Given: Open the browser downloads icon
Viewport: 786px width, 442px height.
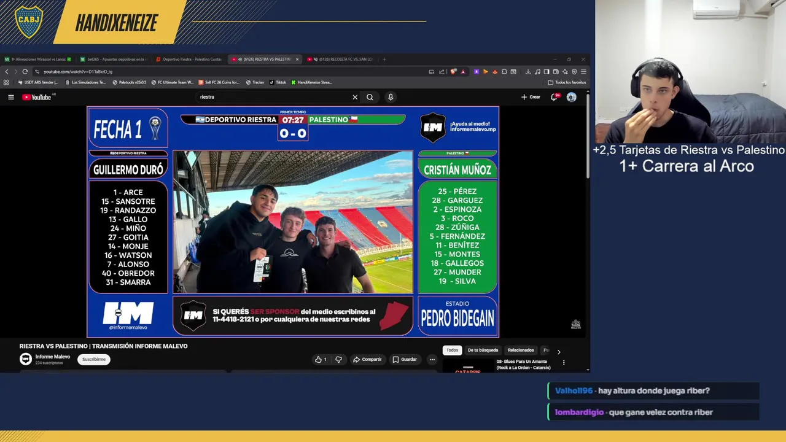Looking at the screenshot, I should coord(529,72).
